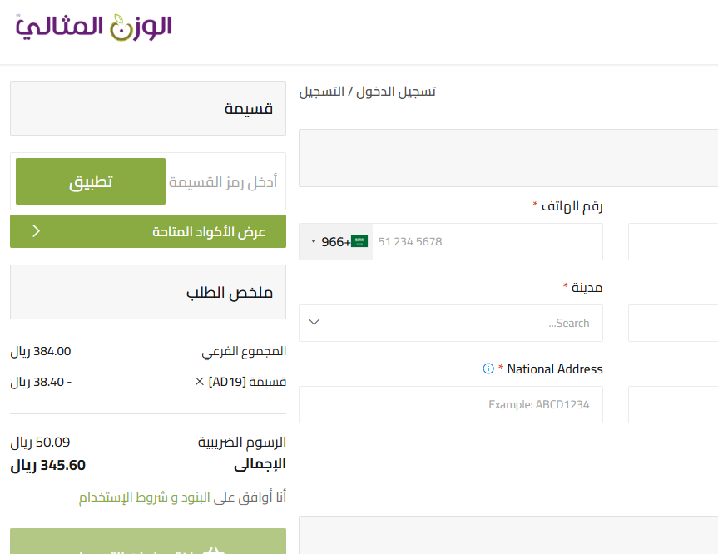This screenshot has height=554, width=718.
Task: Expand the available coupon codes list
Action: pos(147,230)
